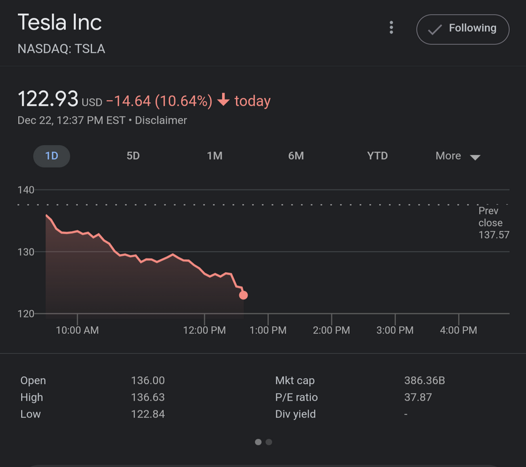Screen dimensions: 526x467
Task: Switch to the 1M chart range
Action: click(215, 156)
